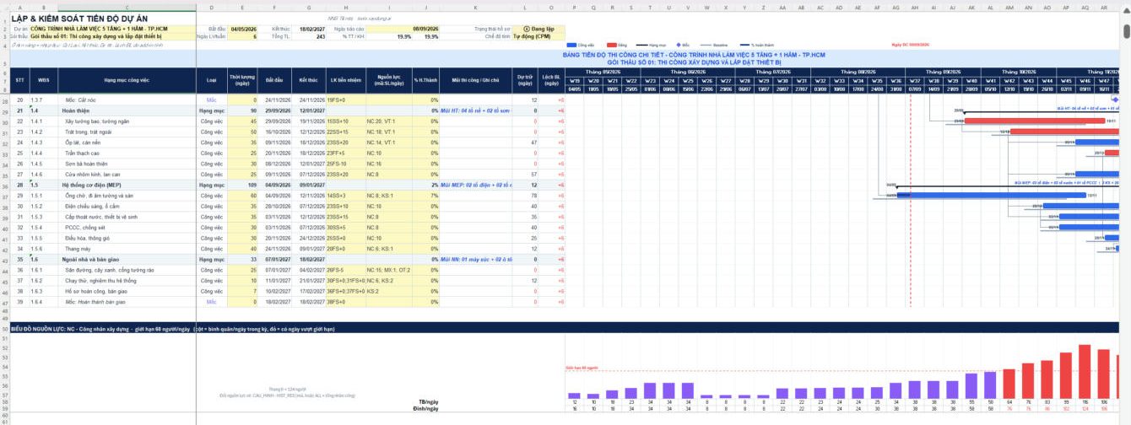Select the "Điện chiếu sáng, ổ cắm" task cell
The image size is (1131, 425).
127,207
